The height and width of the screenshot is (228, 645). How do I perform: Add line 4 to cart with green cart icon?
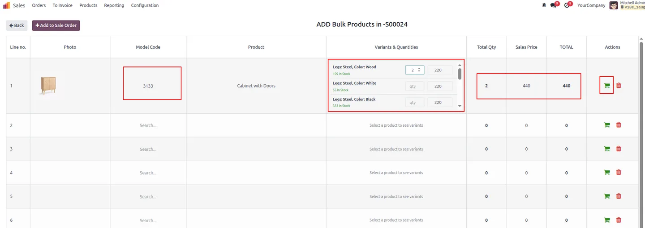tap(607, 172)
